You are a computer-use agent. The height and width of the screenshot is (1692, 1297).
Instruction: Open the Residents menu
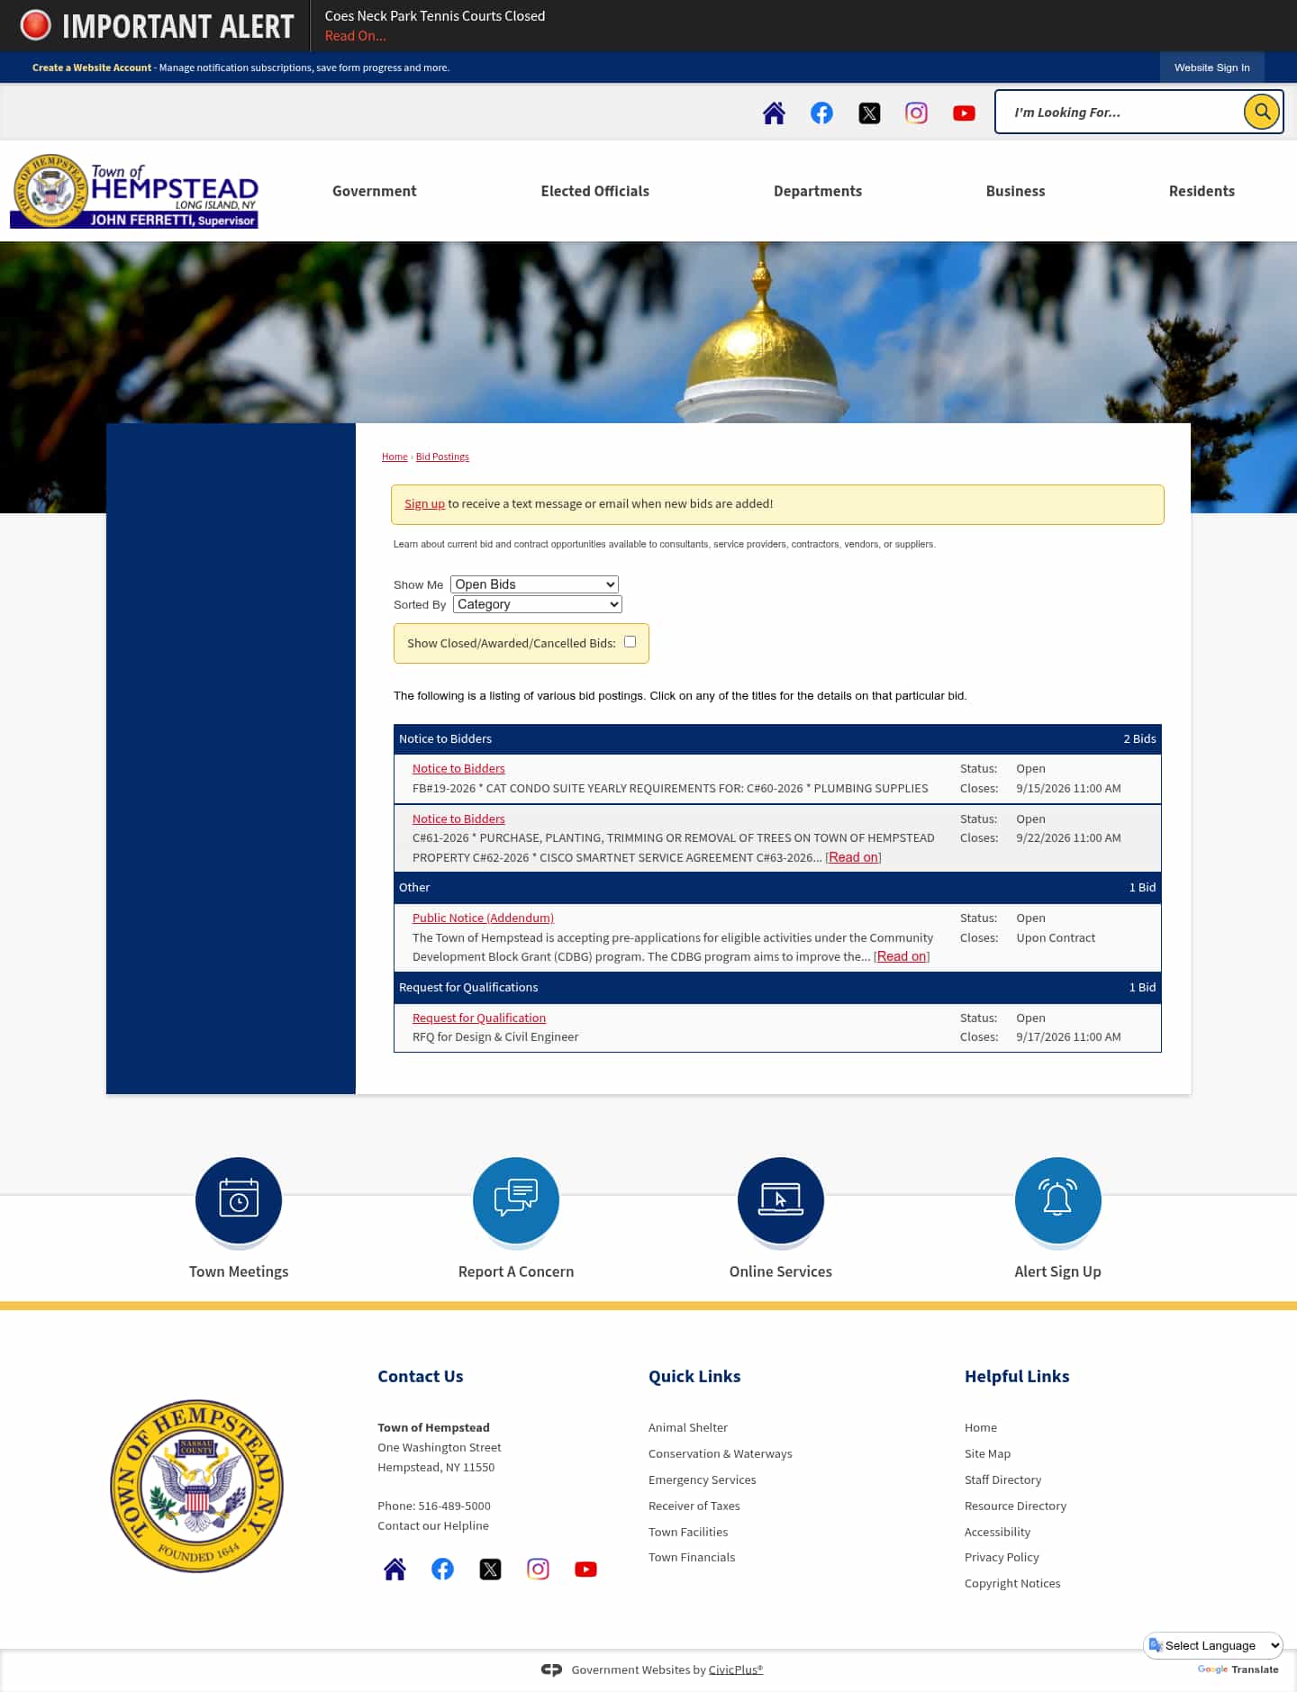click(1202, 191)
